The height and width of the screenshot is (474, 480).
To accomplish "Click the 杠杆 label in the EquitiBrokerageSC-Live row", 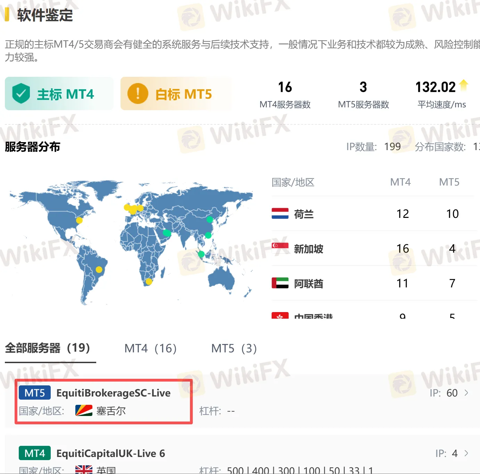I will tap(210, 411).
